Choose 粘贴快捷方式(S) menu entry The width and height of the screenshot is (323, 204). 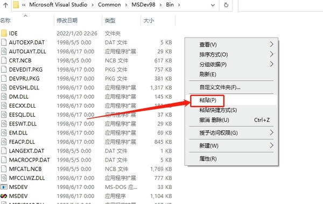point(231,110)
